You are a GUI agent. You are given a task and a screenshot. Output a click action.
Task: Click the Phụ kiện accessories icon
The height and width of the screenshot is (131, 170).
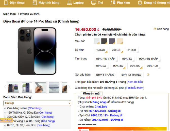113,3
